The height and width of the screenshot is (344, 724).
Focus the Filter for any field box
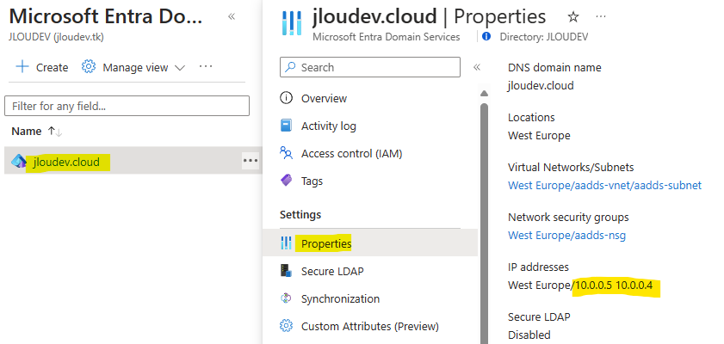pos(127,106)
